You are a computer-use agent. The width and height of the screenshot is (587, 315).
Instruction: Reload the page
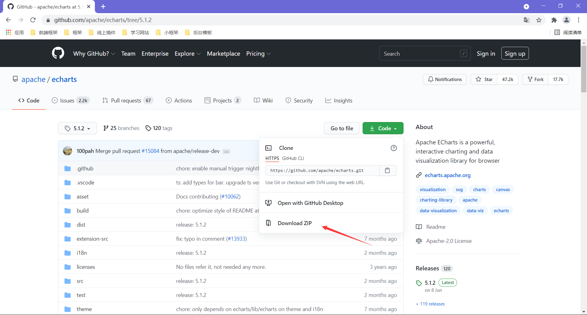33,20
